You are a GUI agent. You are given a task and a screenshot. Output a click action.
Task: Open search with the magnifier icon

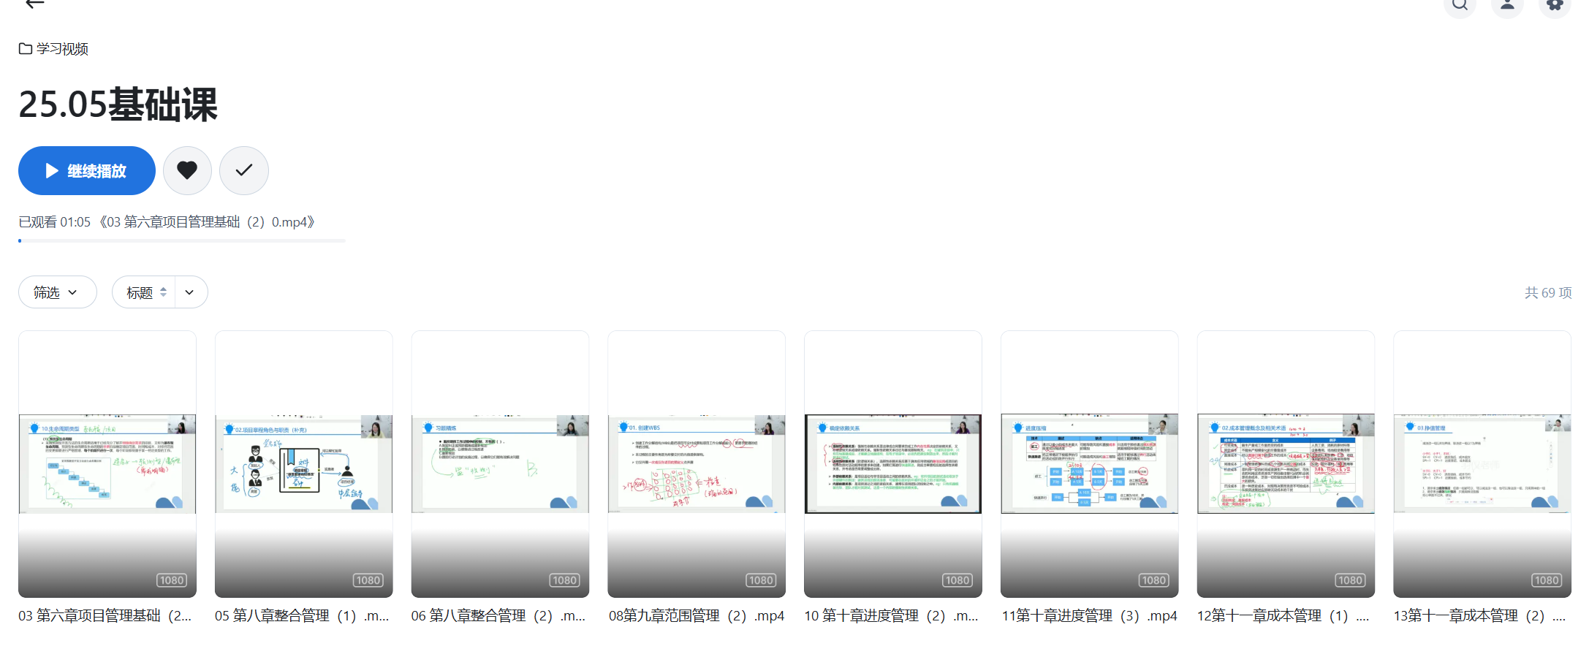pos(1460,4)
